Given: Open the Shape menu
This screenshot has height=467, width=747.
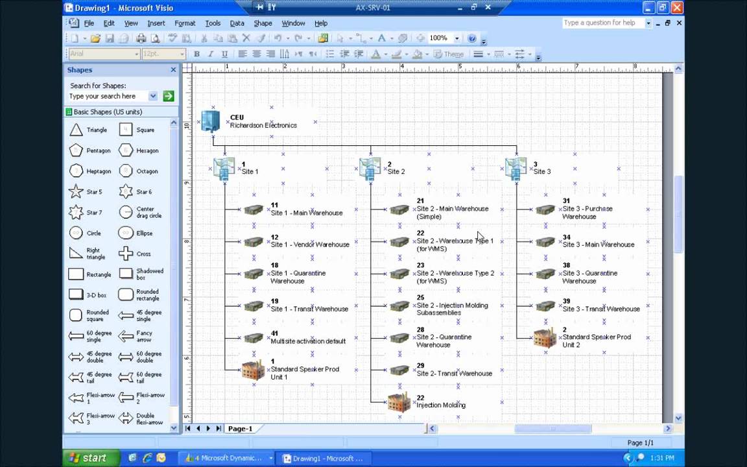Looking at the screenshot, I should pyautogui.click(x=263, y=23).
